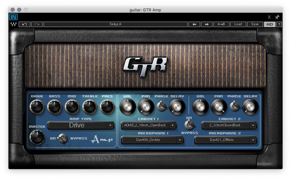The height and width of the screenshot is (179, 291).
Task: Toggle HD mode
Action: [x=270, y=24]
